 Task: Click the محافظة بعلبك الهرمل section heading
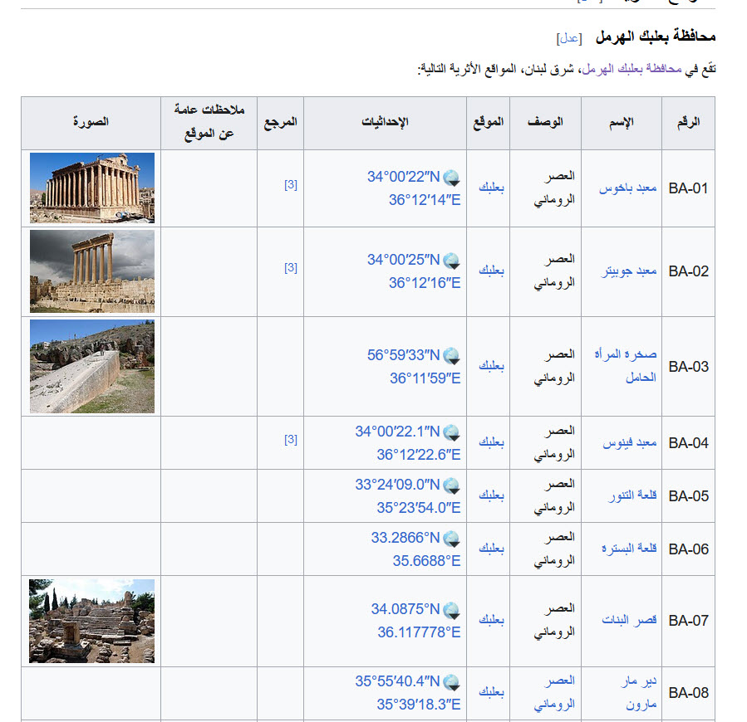click(x=656, y=37)
